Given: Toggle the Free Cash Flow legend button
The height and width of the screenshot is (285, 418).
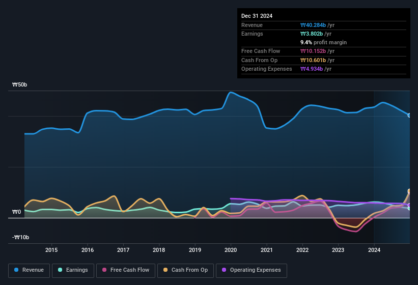Looking at the screenshot, I should pyautogui.click(x=126, y=270).
